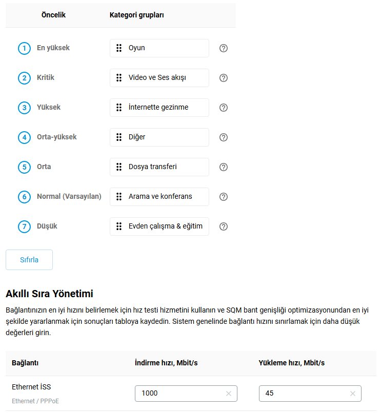
Task: Click the Yükleme hızı input field
Action: tap(310, 394)
